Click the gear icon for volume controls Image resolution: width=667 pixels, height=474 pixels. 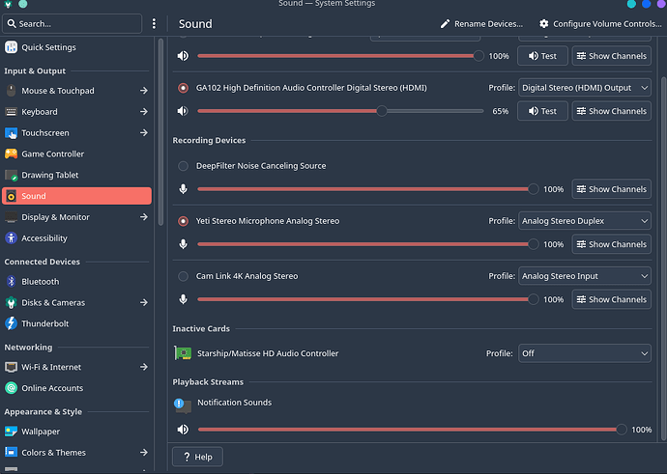pyautogui.click(x=543, y=24)
